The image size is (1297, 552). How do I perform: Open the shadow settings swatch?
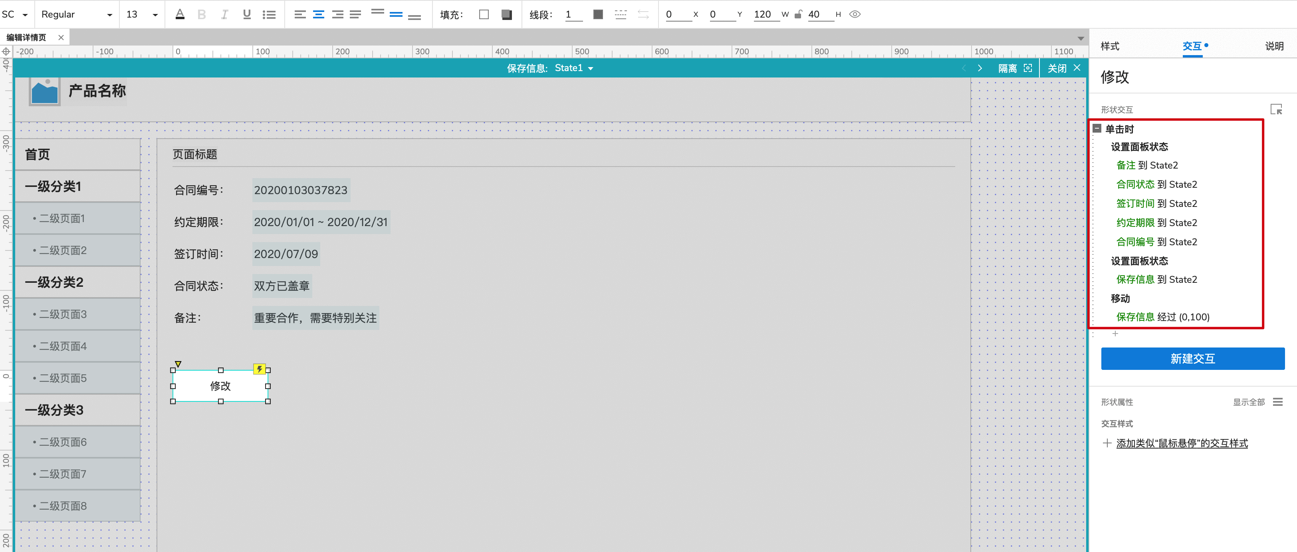coord(506,15)
